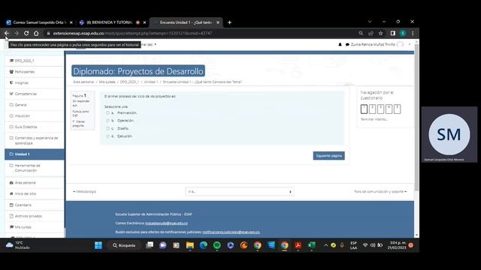The image size is (481, 270).
Task: Open weather widget showing 15°C
Action: 18,245
